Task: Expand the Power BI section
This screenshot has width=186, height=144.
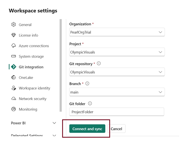Action: point(54,123)
